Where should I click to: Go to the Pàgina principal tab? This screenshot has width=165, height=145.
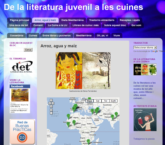(x=20, y=20)
